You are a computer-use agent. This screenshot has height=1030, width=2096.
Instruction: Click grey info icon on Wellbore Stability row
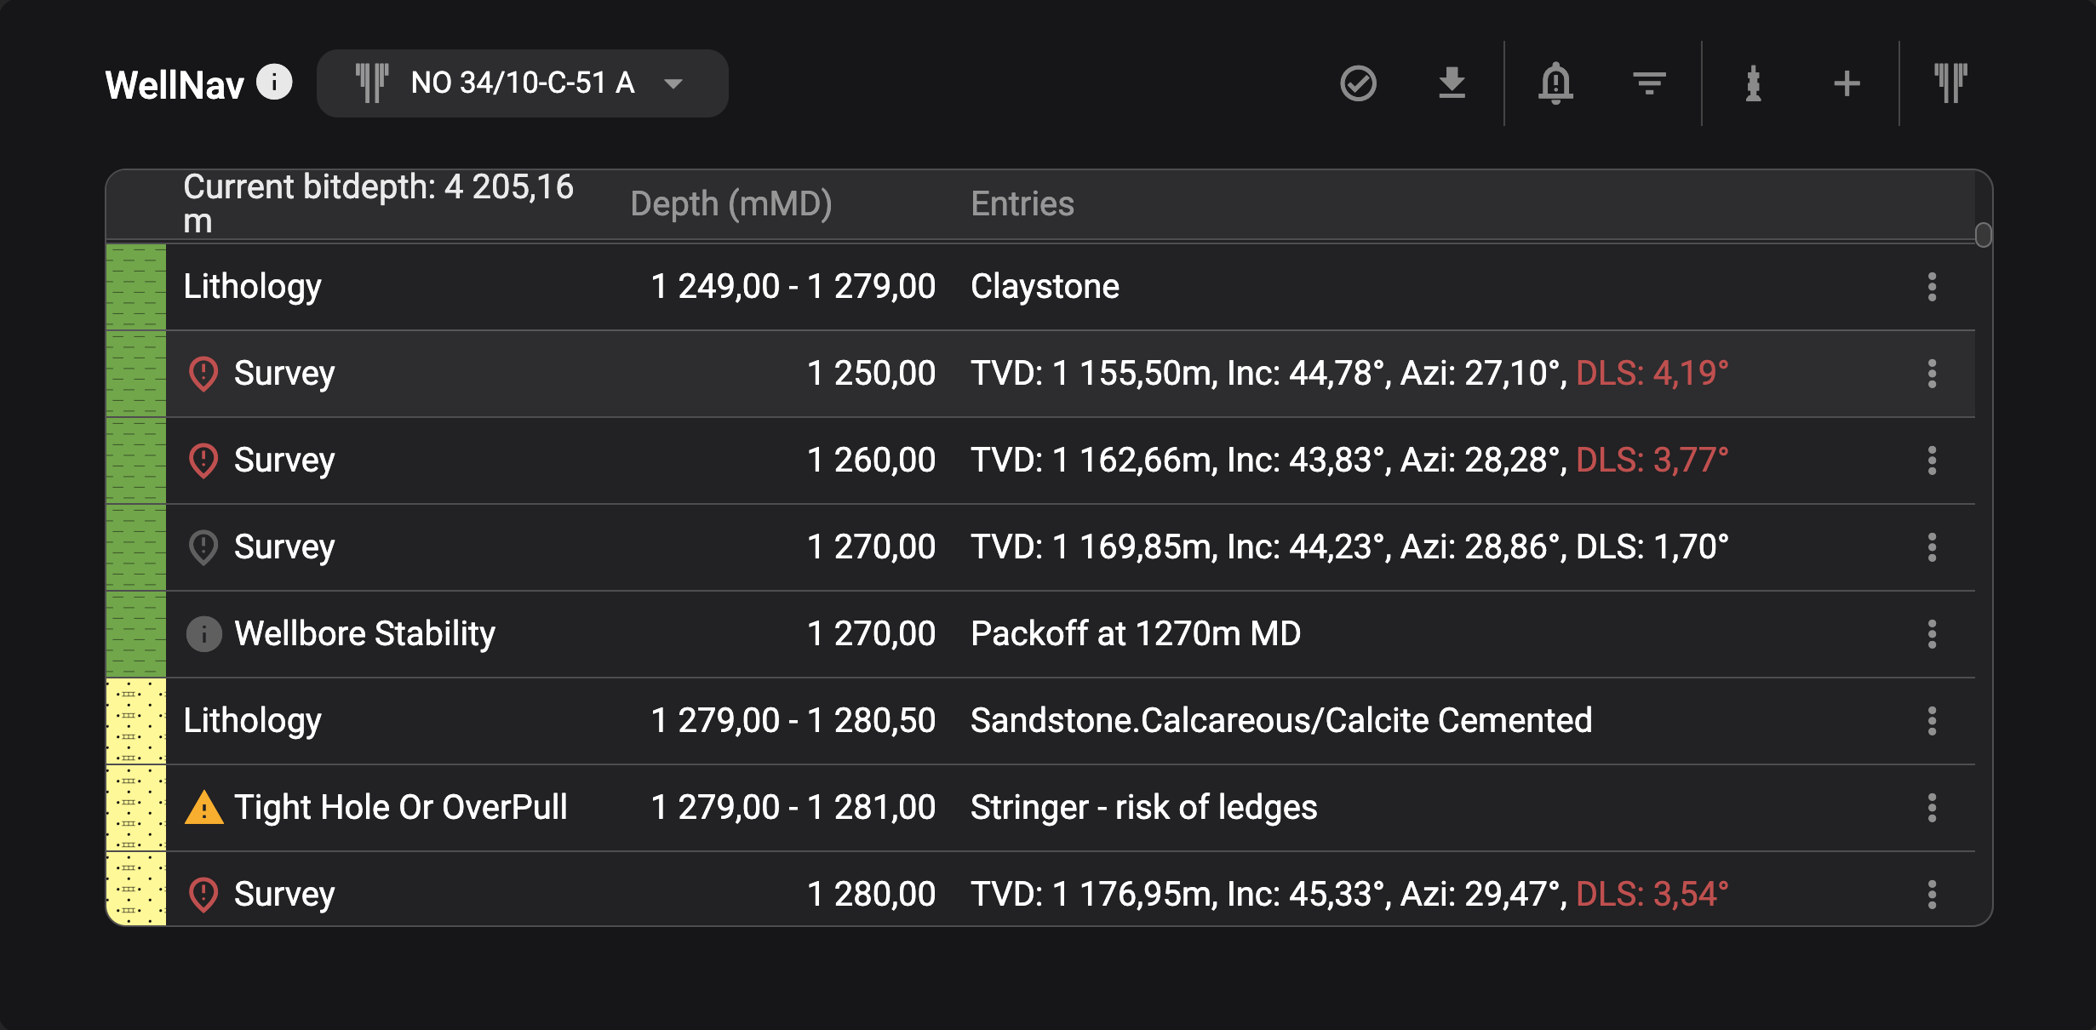pyautogui.click(x=203, y=634)
